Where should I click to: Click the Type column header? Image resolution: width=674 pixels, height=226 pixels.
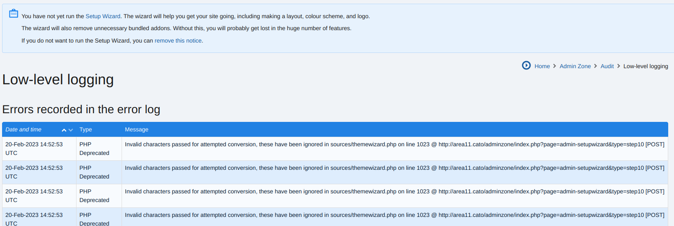tap(86, 129)
